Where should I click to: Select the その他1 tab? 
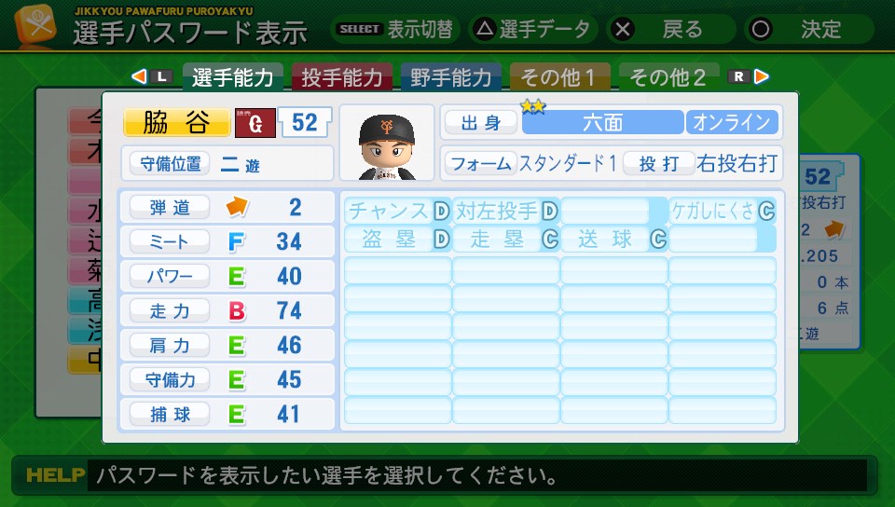(559, 76)
